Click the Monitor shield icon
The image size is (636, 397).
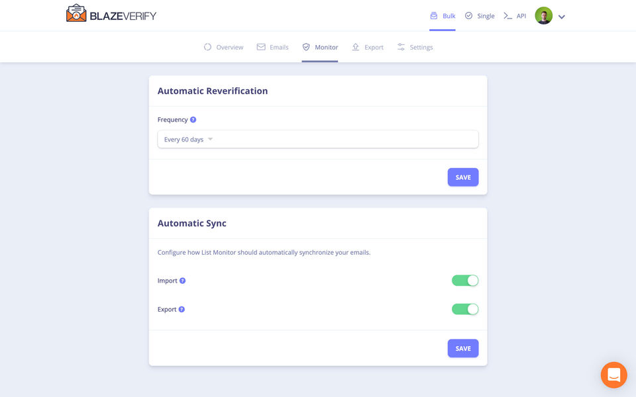tap(306, 47)
